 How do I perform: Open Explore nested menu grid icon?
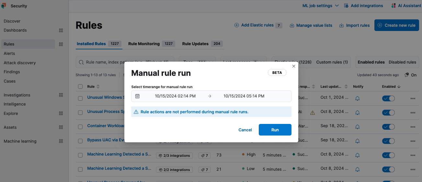(61, 114)
